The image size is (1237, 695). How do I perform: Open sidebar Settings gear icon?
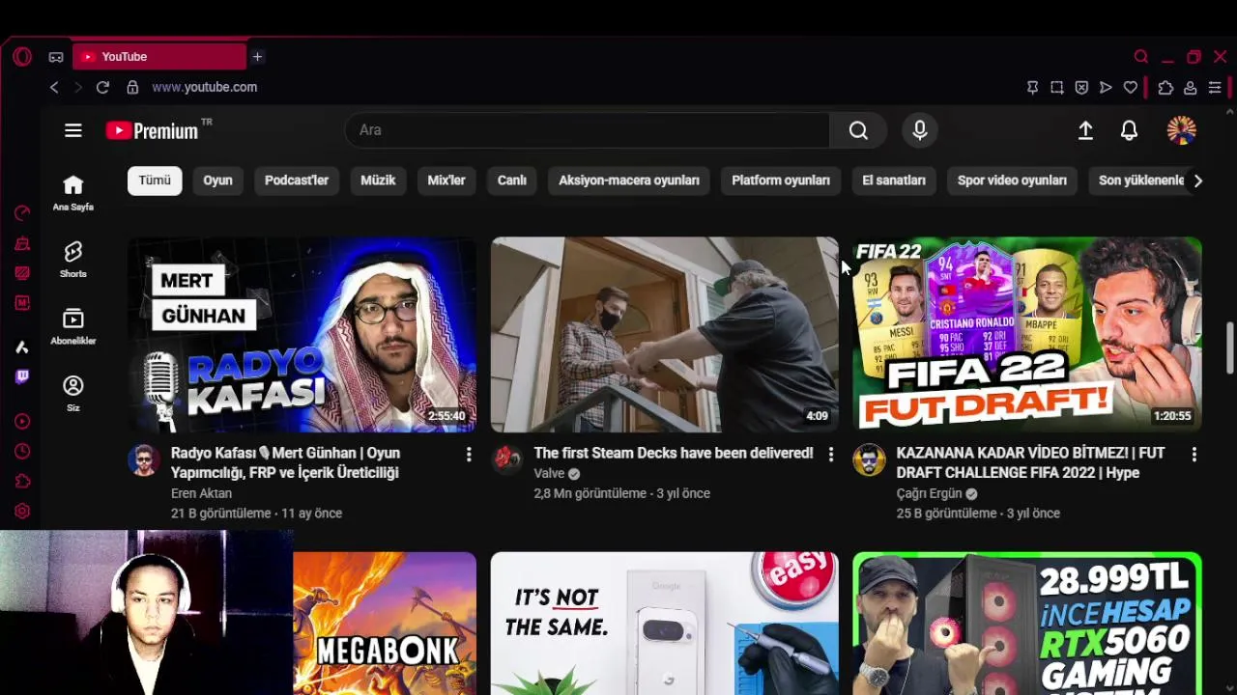[22, 512]
